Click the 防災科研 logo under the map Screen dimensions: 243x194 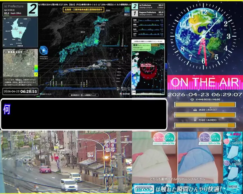coord(125,94)
